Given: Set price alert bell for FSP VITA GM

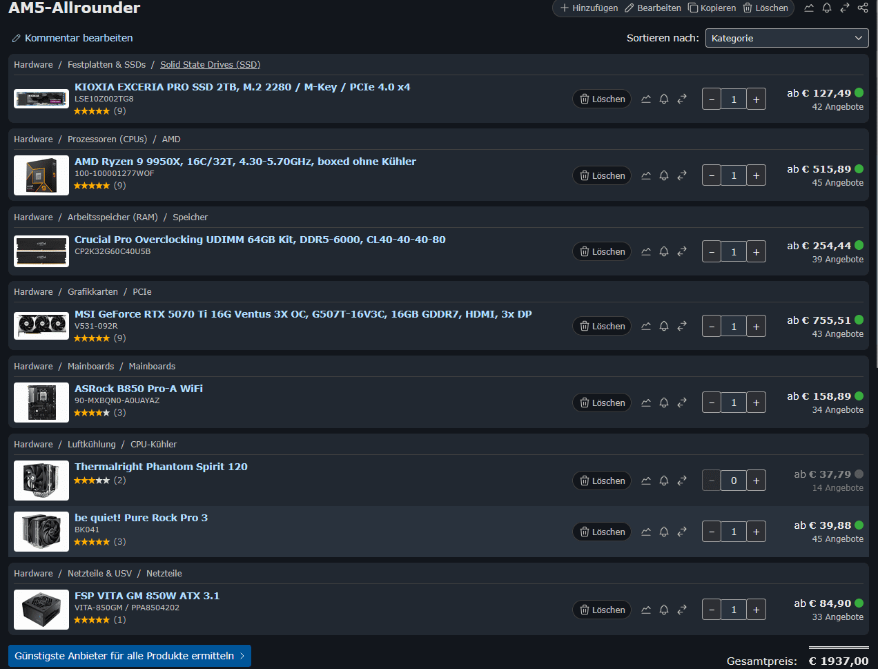Looking at the screenshot, I should [664, 610].
